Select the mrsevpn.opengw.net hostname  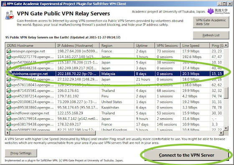point(28,51)
